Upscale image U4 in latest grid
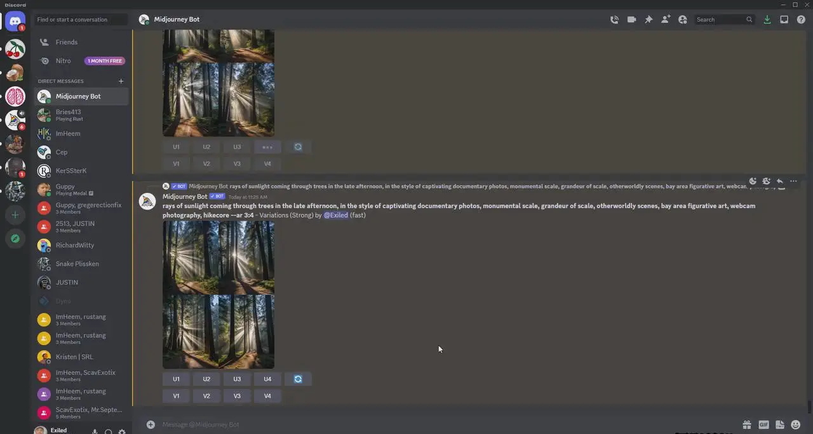The height and width of the screenshot is (434, 813). pos(267,379)
